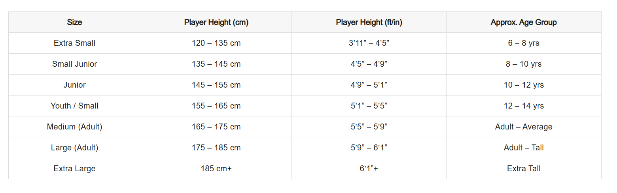Click the Medium (Adult) cell
The image size is (617, 193).
74,127
